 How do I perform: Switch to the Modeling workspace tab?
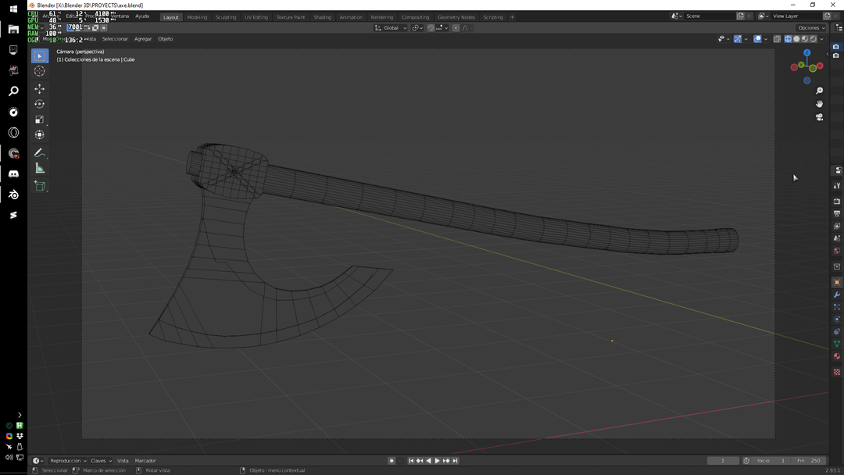tap(197, 16)
